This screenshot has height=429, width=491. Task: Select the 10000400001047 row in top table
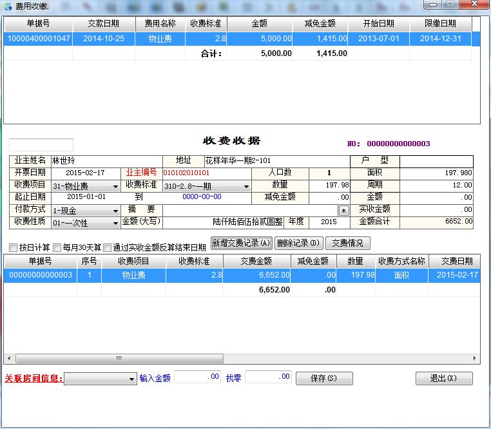pyautogui.click(x=39, y=39)
